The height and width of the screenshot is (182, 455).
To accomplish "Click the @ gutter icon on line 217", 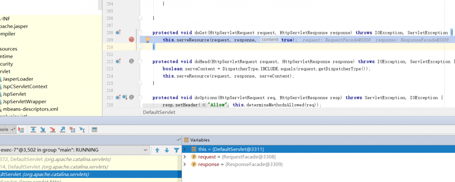I will tap(131, 97).
